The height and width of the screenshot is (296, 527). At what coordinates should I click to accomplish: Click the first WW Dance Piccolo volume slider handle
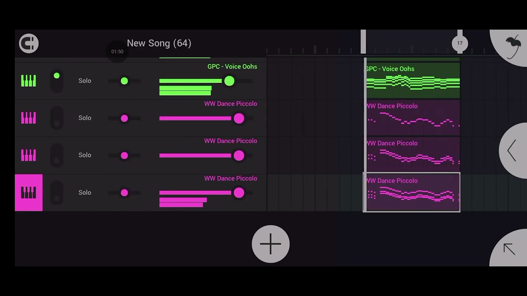pyautogui.click(x=239, y=118)
